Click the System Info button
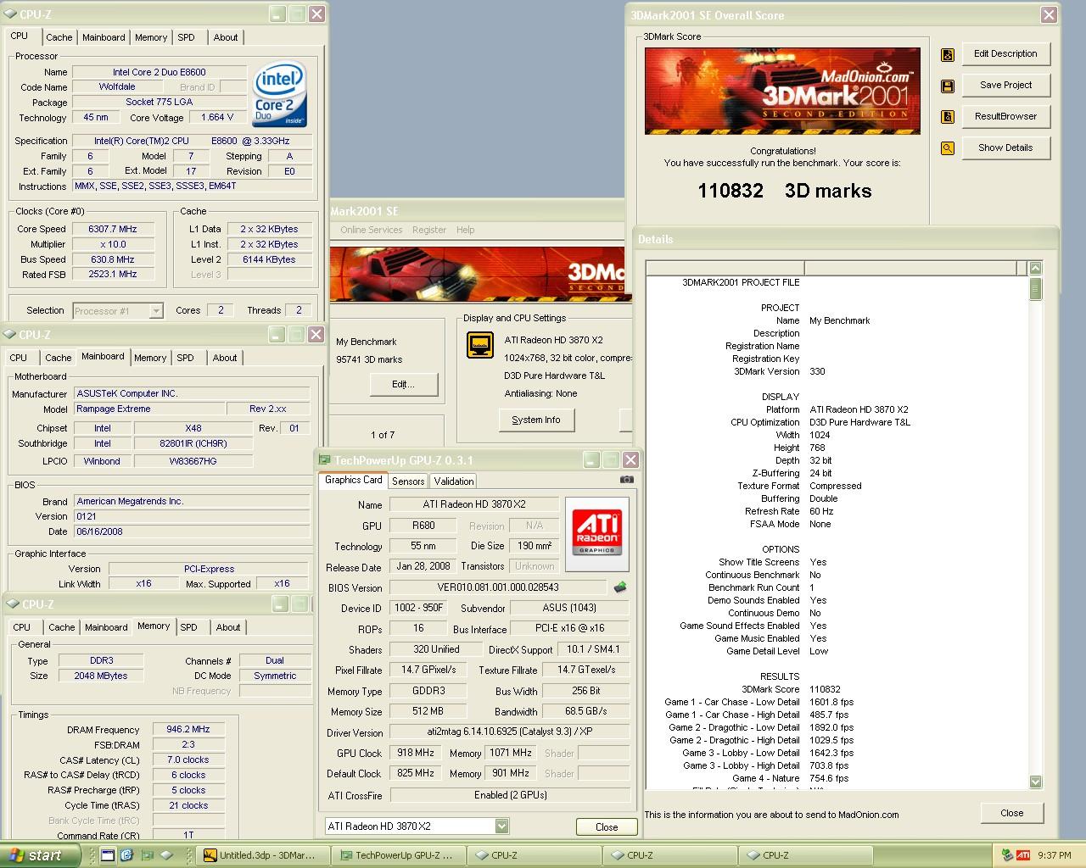The width and height of the screenshot is (1086, 868). [536, 420]
